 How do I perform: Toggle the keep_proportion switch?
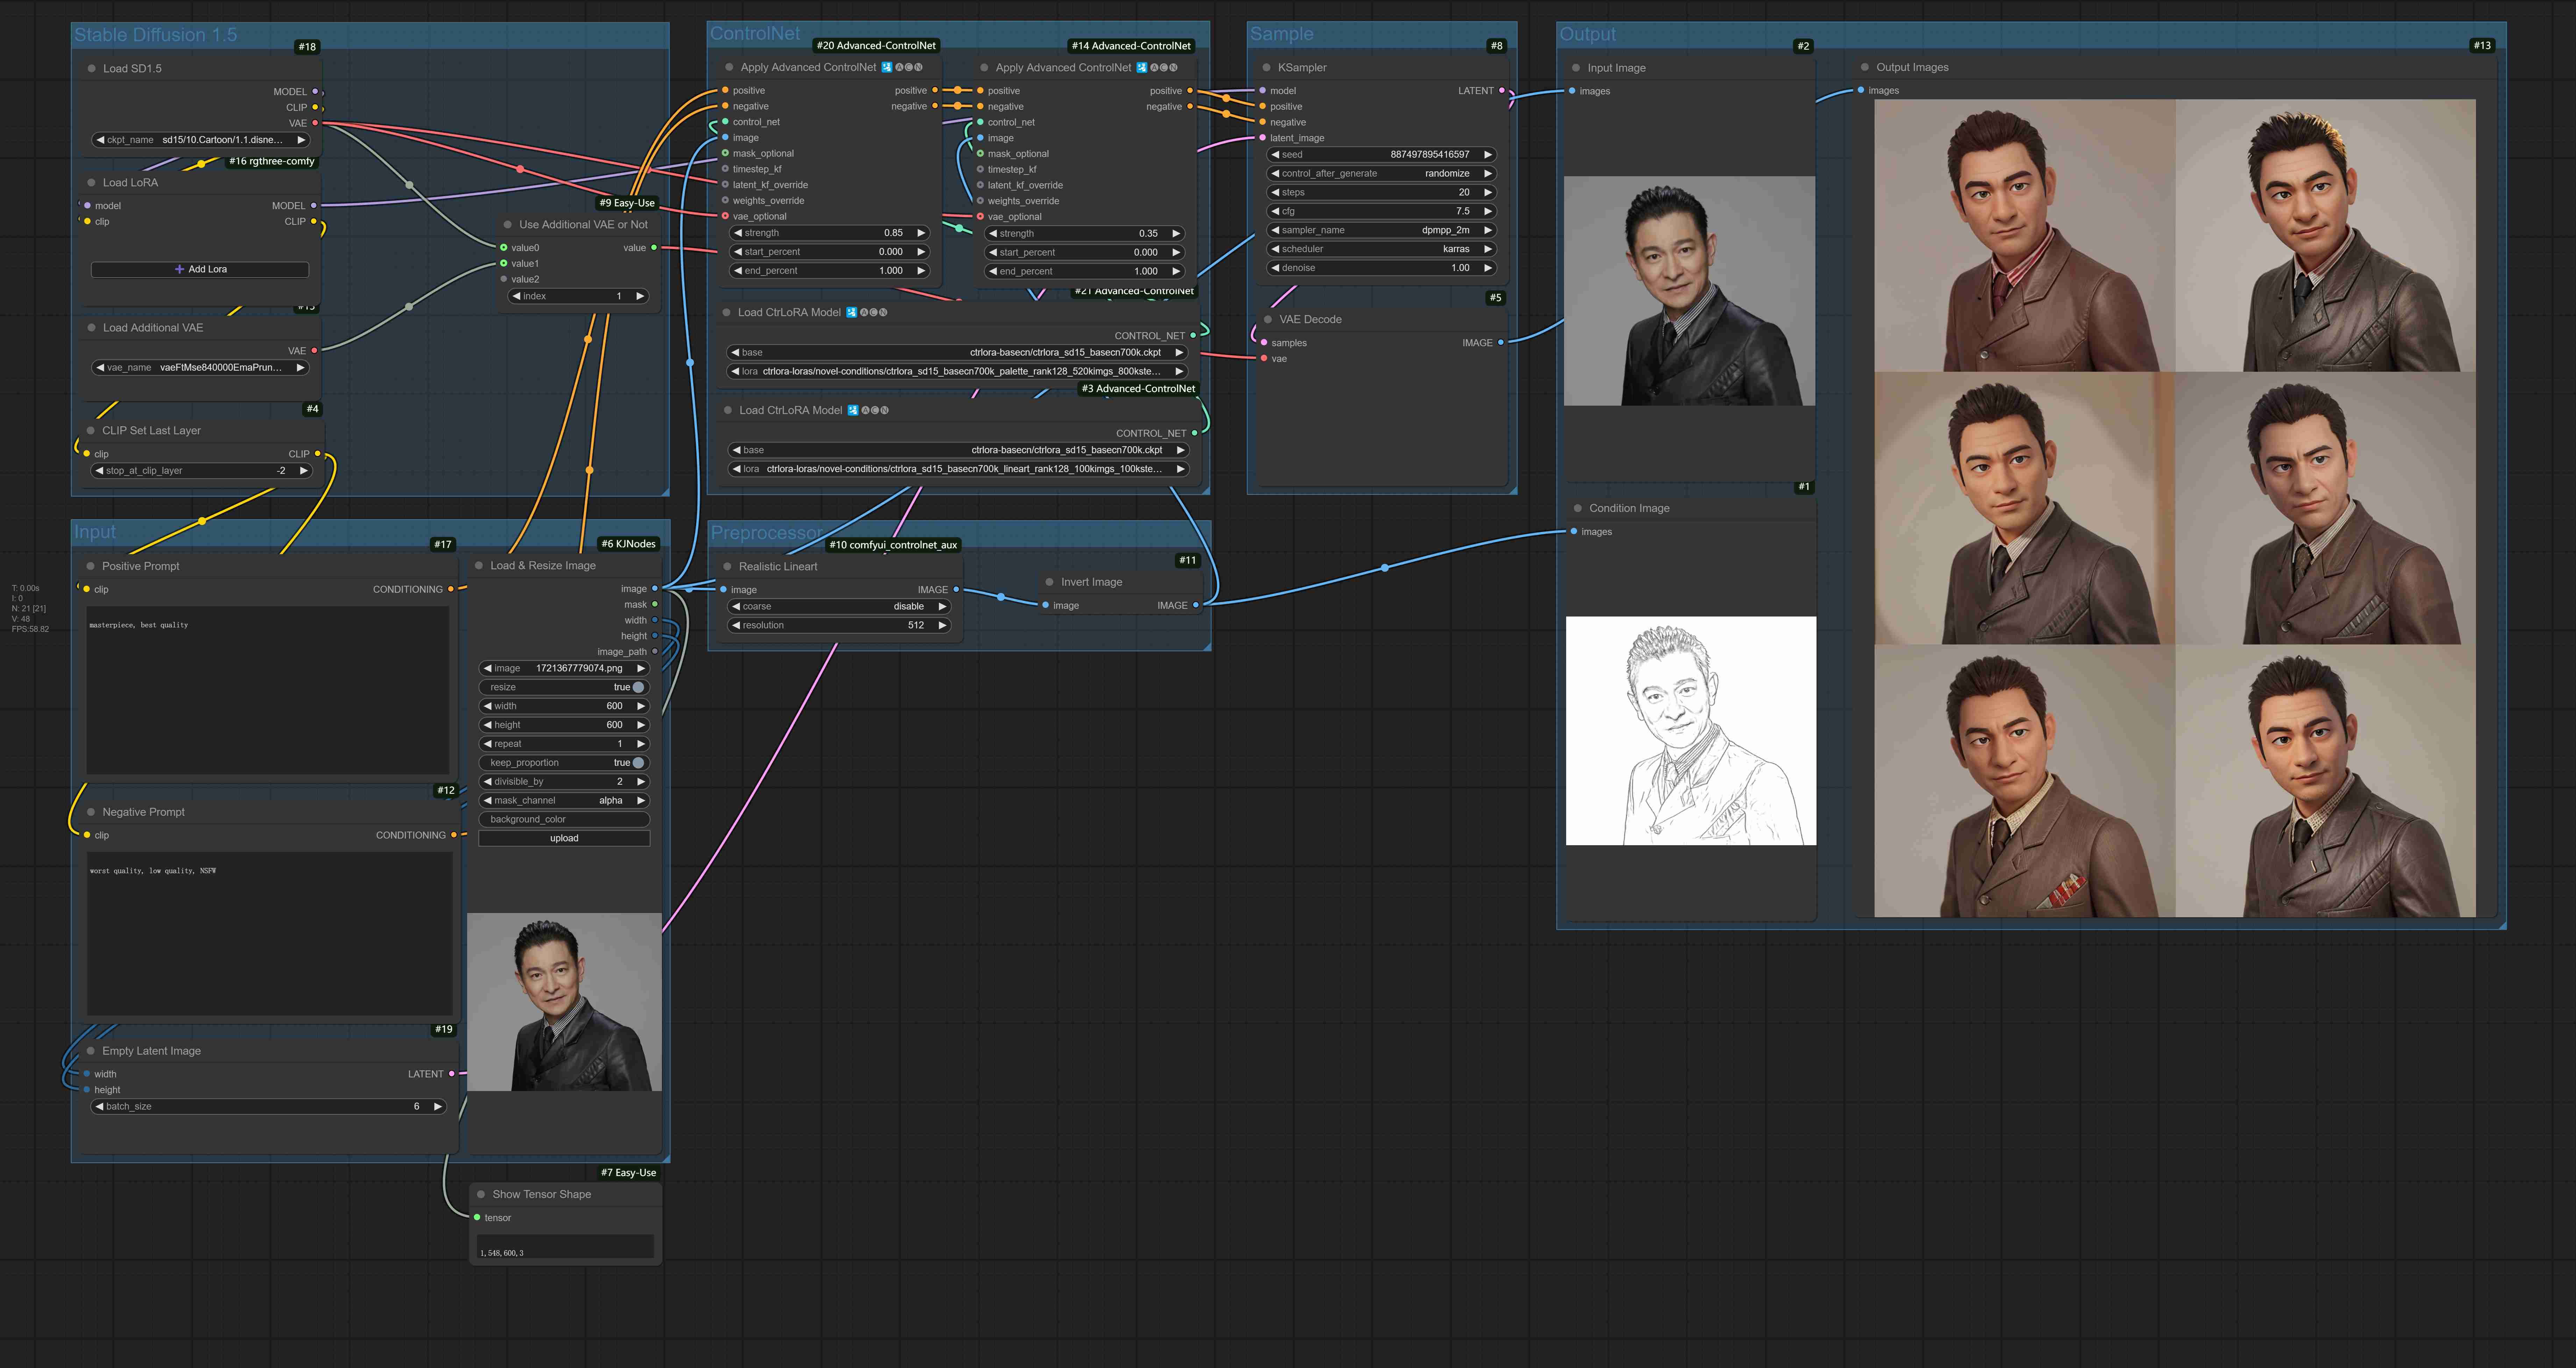638,763
